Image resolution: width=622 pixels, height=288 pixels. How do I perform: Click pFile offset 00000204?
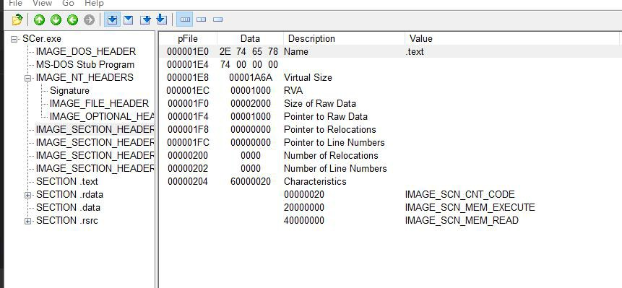coord(188,181)
